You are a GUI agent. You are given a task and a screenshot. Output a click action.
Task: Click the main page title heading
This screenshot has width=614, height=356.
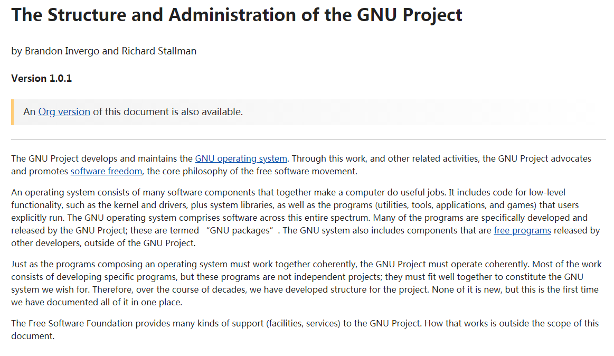(x=237, y=15)
